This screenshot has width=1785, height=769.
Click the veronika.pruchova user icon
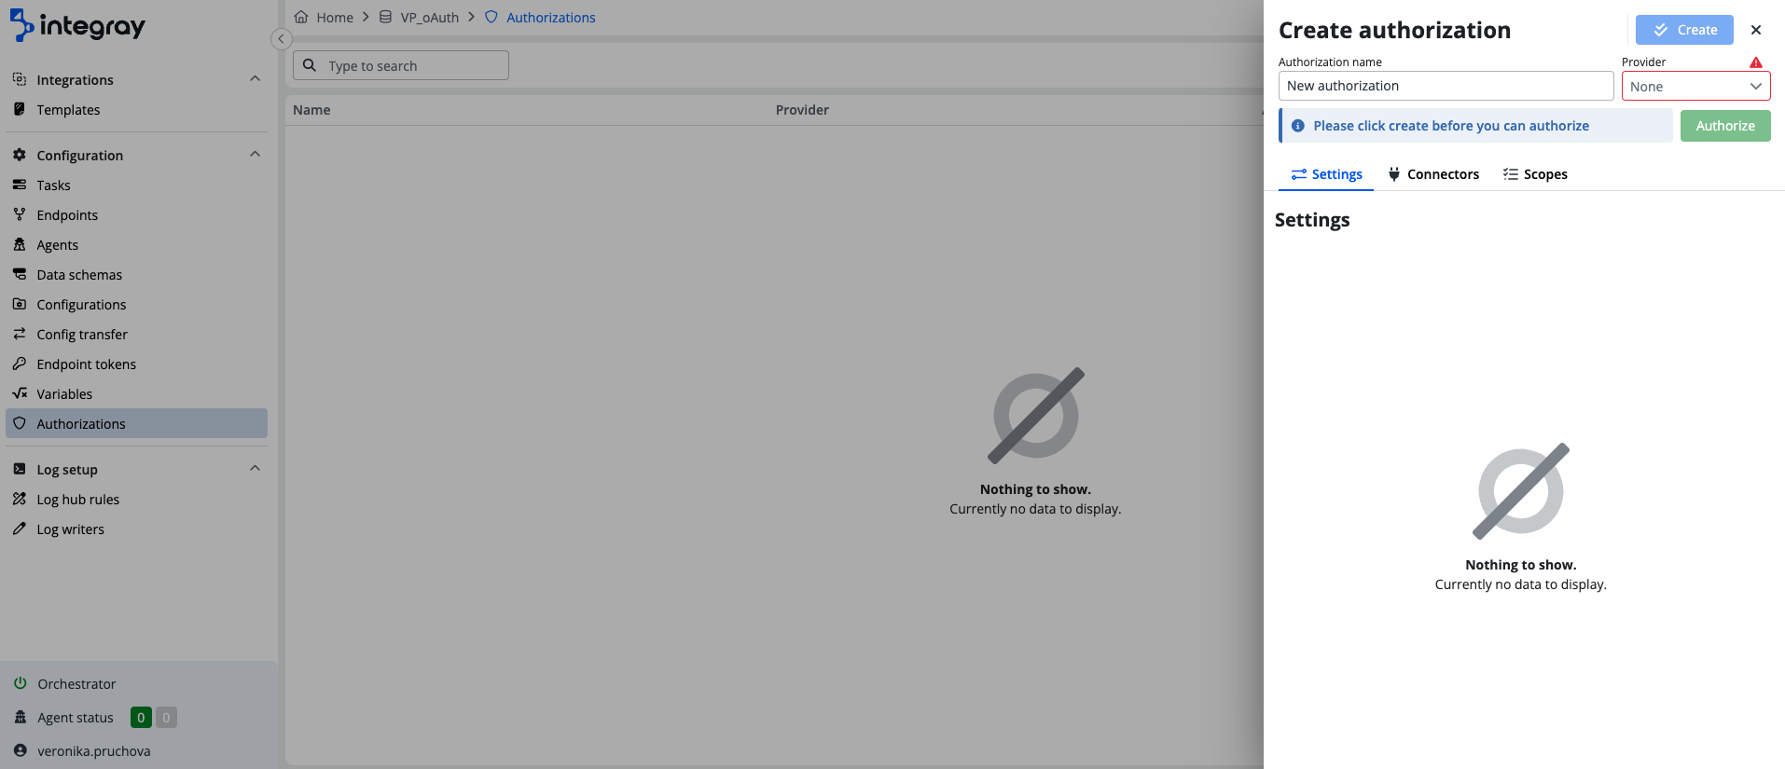20,750
